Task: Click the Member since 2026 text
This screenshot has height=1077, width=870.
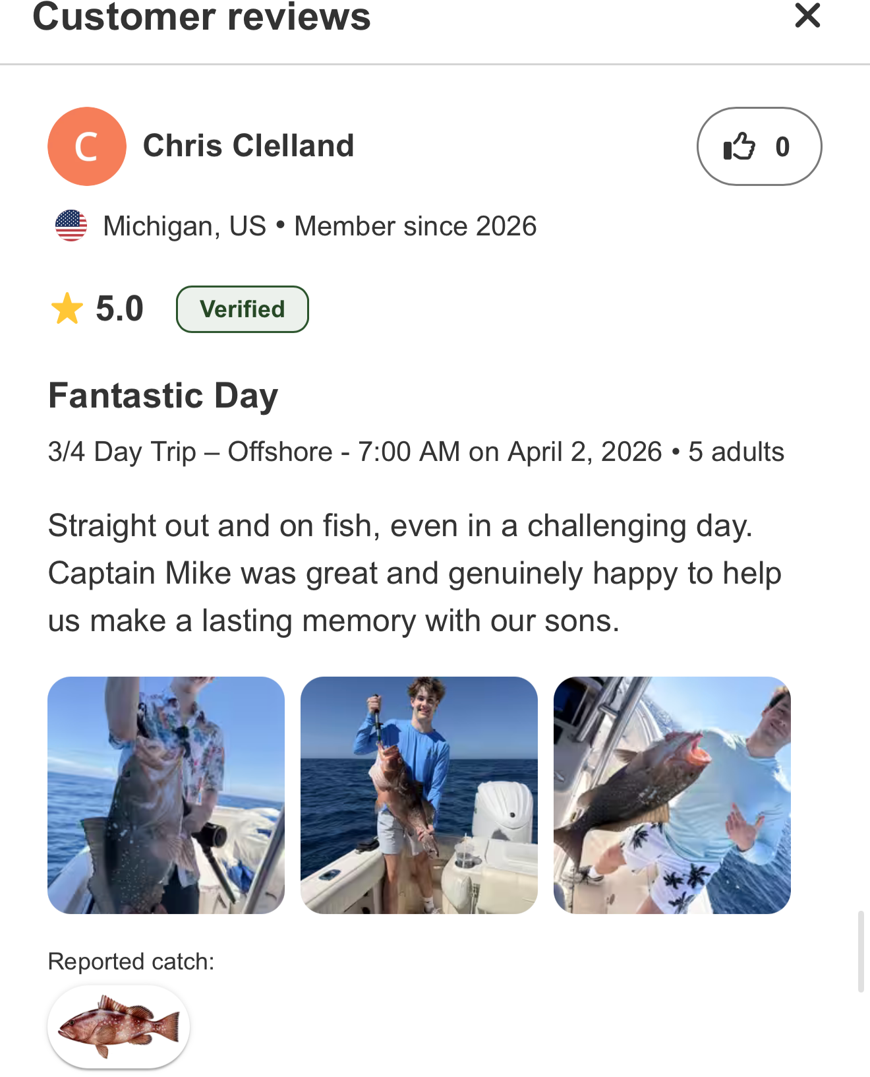Action: (x=415, y=226)
